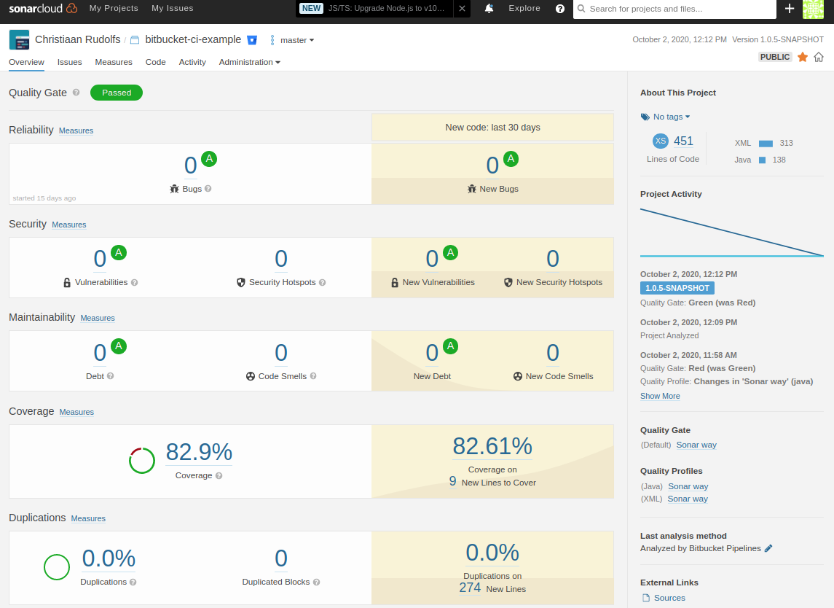Screen dimensions: 834x608
Task: Click the 451 lines of code value
Action: [x=683, y=141]
